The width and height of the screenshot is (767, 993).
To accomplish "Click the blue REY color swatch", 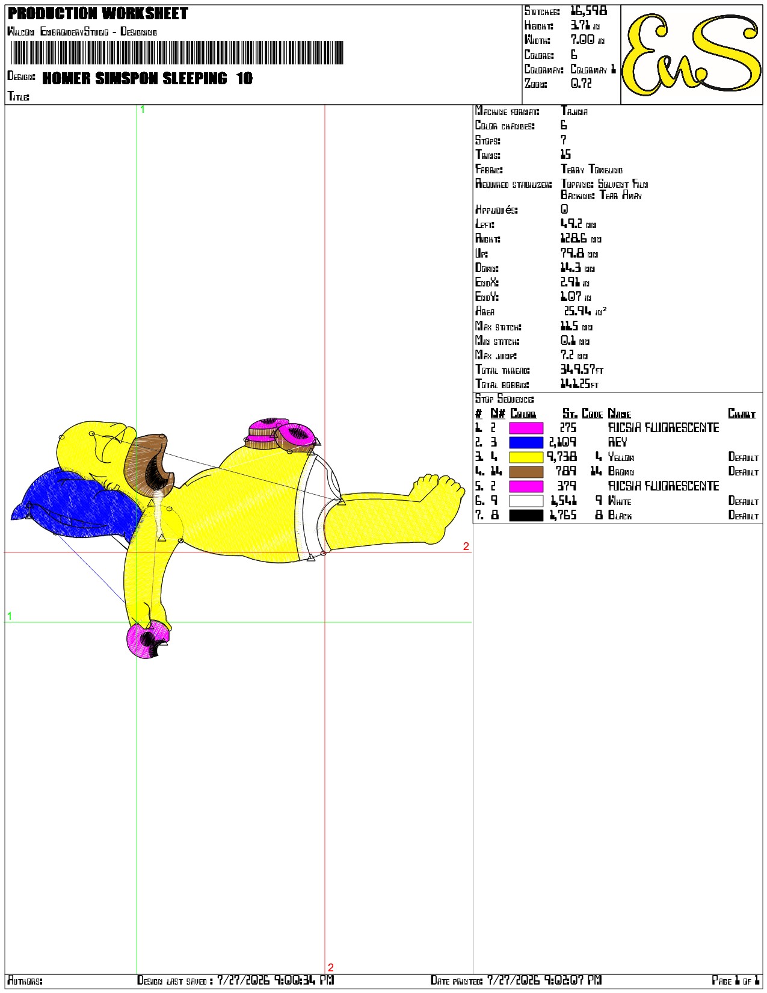I will 526,442.
